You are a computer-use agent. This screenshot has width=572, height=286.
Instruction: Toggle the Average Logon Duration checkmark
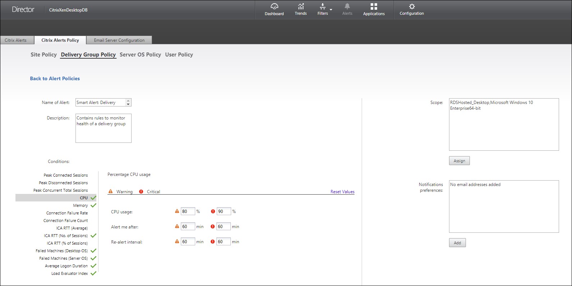click(93, 266)
